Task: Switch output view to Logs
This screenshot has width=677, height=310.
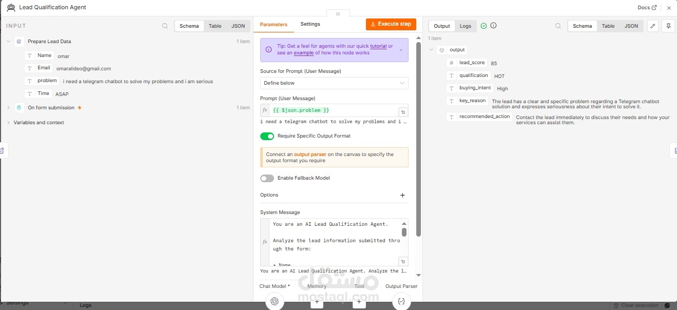Action: click(x=465, y=26)
